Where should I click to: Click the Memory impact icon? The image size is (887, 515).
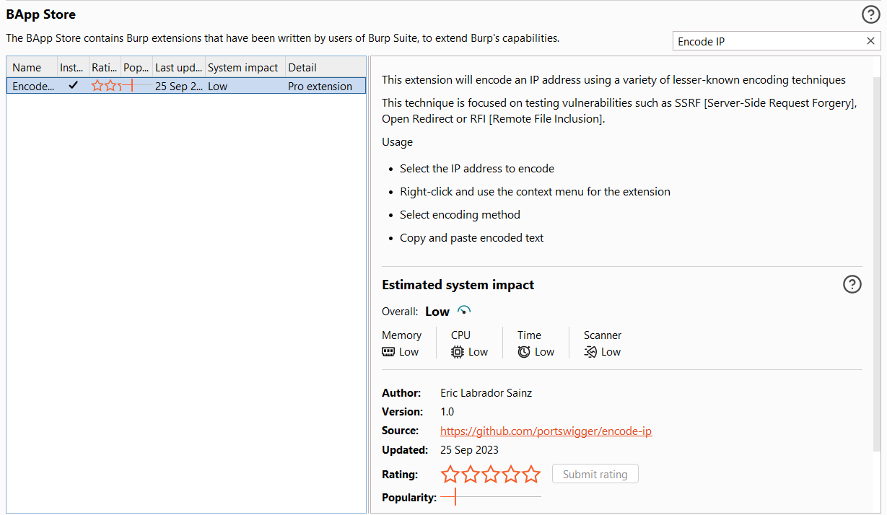pos(389,352)
